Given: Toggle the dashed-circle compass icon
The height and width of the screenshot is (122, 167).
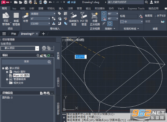Looking at the screenshot, I should (110, 23).
